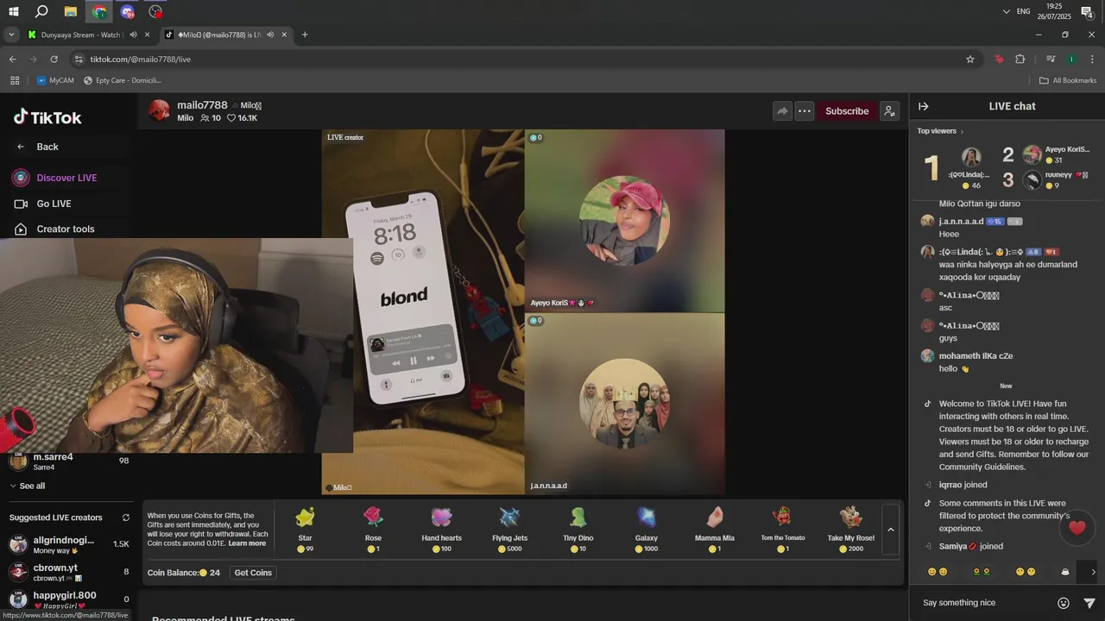Viewport: 1105px width, 621px height.
Task: Send the Star gift
Action: coord(305,529)
